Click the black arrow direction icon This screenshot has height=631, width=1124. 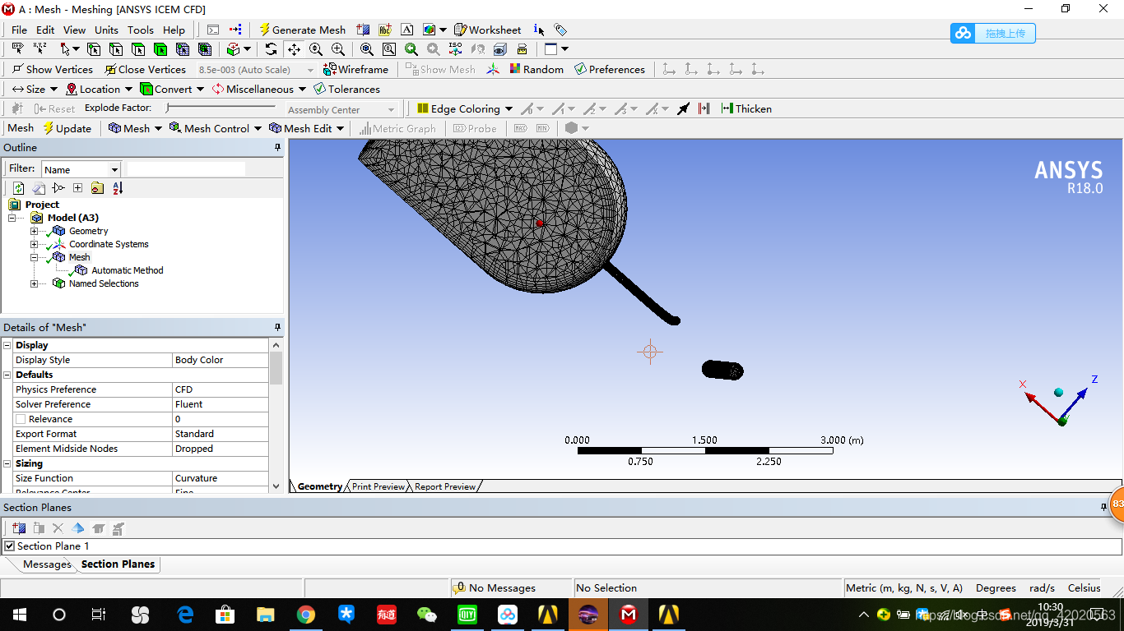click(683, 108)
